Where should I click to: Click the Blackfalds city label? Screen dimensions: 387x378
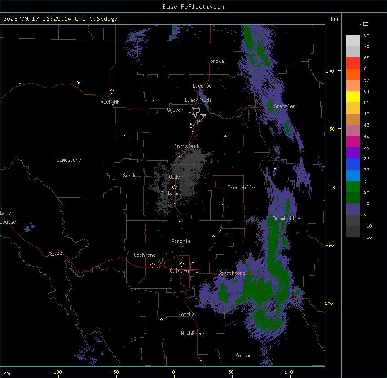[x=198, y=100]
